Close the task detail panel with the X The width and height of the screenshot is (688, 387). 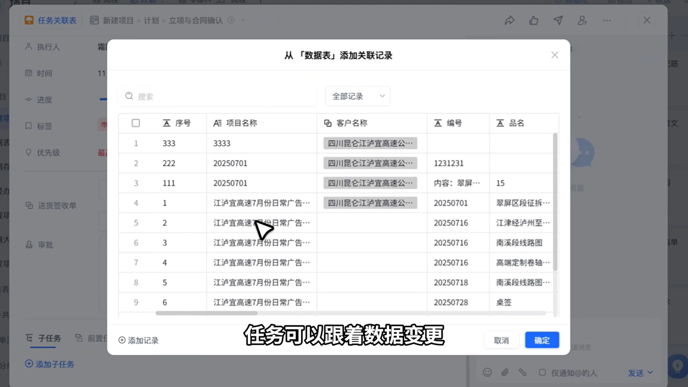(647, 20)
